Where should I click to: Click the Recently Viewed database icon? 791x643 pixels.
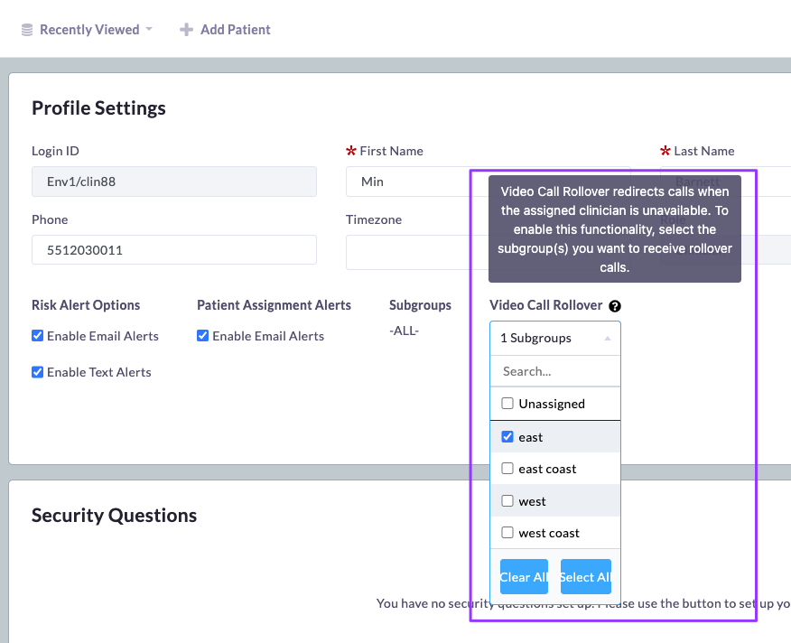coord(27,30)
